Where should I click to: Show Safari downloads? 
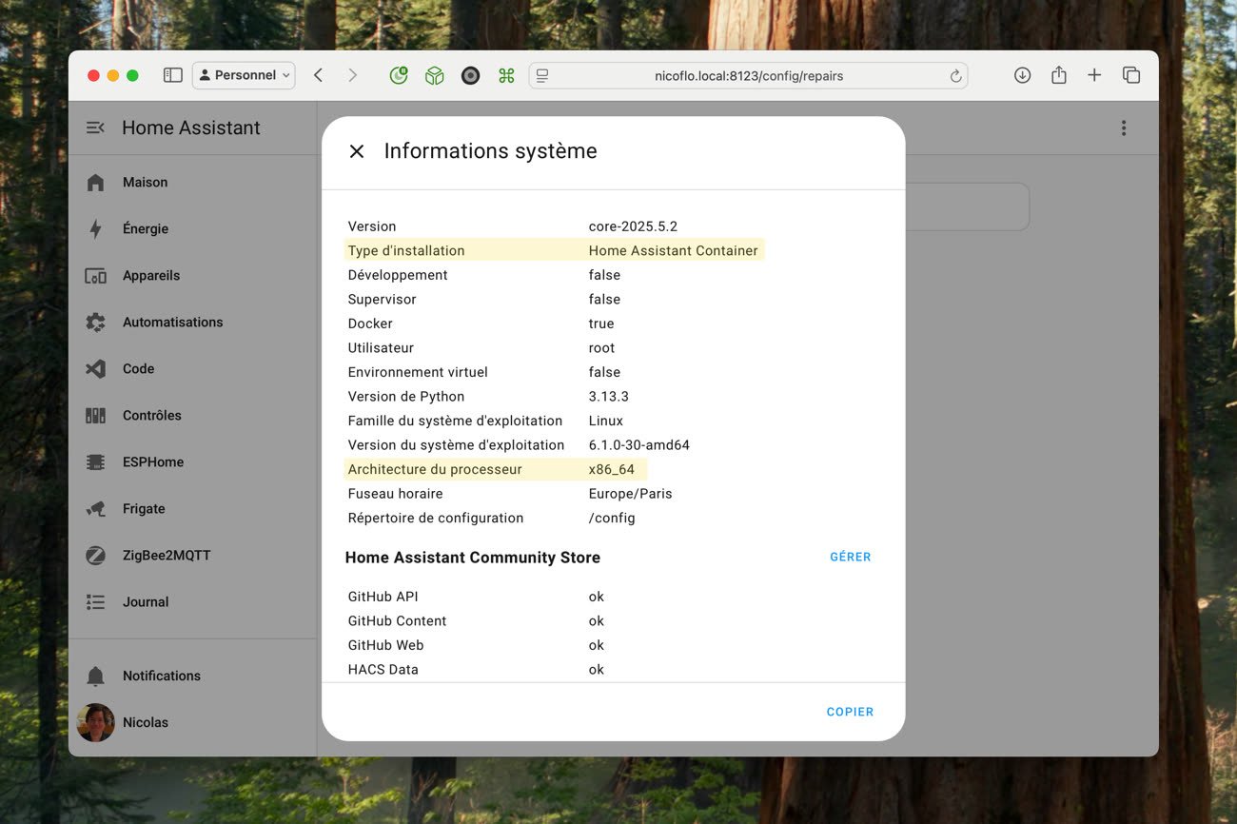pyautogui.click(x=1022, y=75)
